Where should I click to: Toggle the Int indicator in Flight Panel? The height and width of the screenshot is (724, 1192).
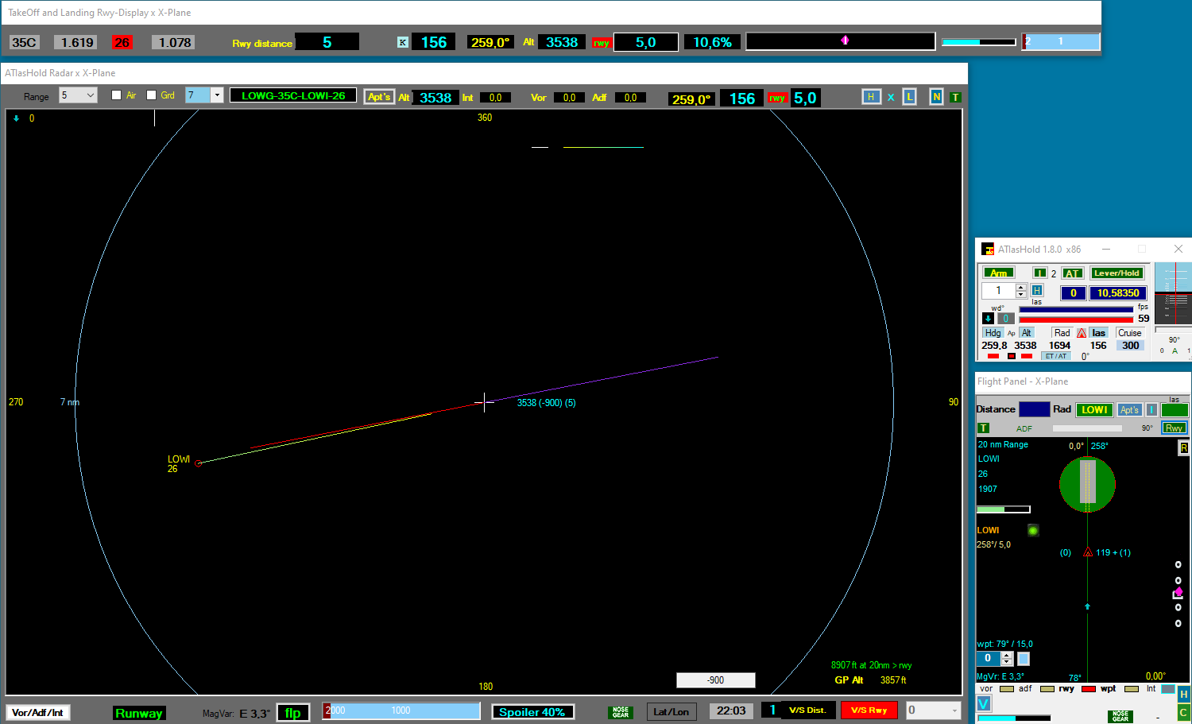pos(1167,689)
